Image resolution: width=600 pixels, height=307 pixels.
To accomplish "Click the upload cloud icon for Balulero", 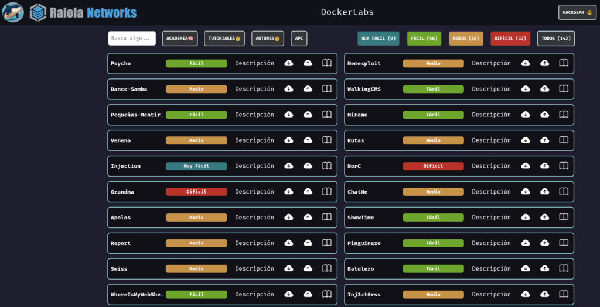I will pos(544,268).
